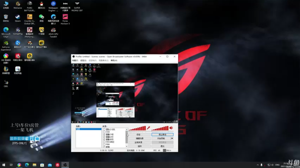Expand the start recording dropdown arrow
Image resolution: width=300 pixels, height=168 pixels.
point(172,139)
